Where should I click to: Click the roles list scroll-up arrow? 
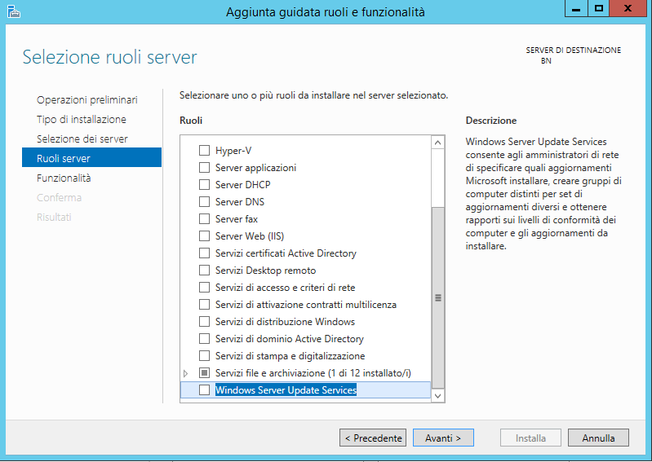coord(437,143)
